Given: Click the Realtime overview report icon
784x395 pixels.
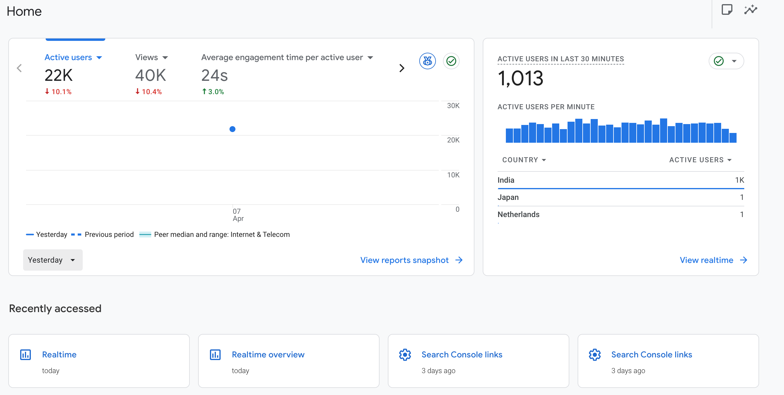Looking at the screenshot, I should (215, 355).
